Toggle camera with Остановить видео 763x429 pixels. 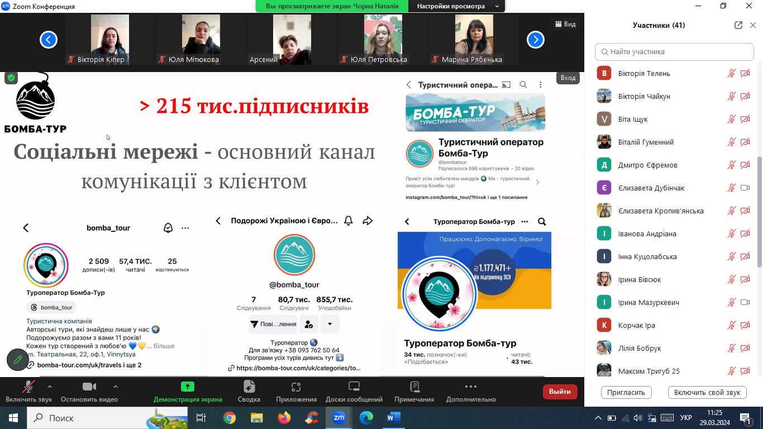click(89, 391)
